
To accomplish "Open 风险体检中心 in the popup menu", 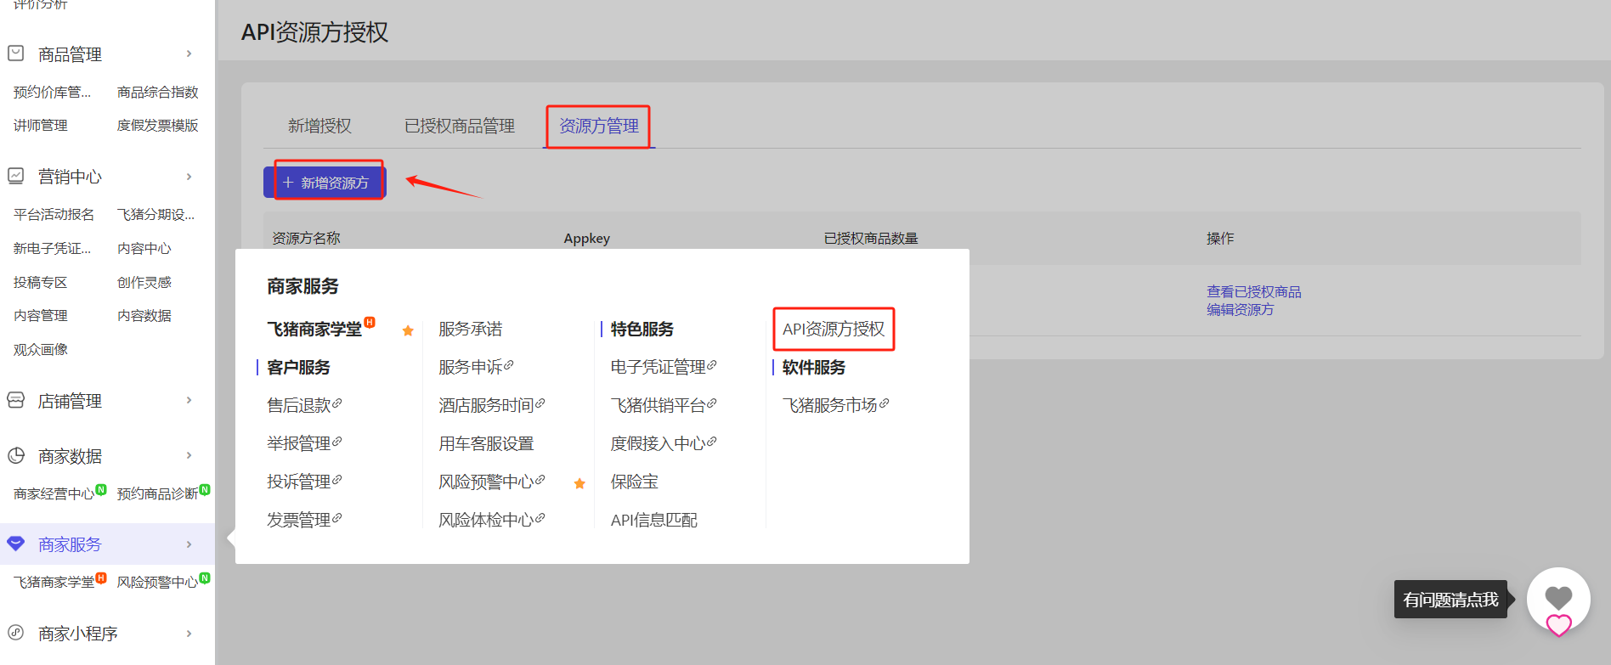I will point(487,520).
